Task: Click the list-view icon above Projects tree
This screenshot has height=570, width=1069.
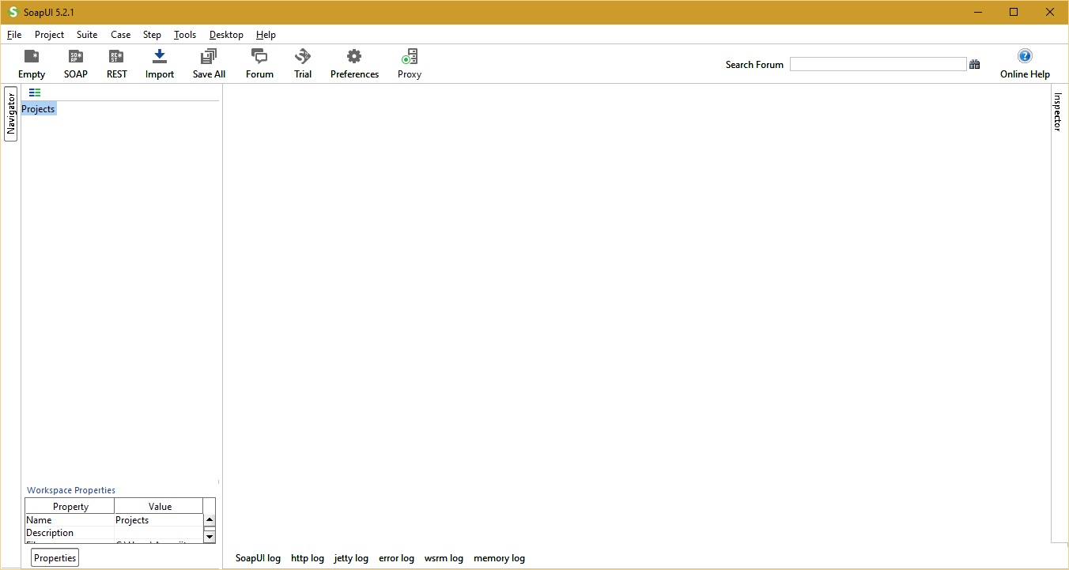Action: (x=35, y=92)
